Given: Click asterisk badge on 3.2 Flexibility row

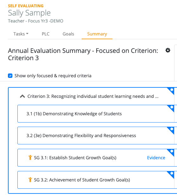Looking at the screenshot, I should tap(172, 130).
